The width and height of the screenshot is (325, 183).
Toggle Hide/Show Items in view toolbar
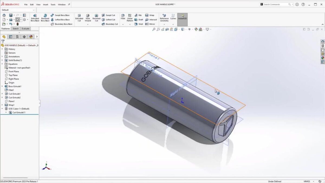(189, 29)
